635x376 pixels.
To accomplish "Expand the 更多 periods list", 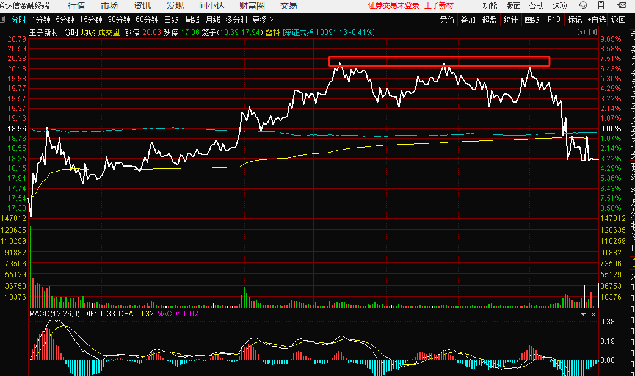I will click(x=263, y=20).
